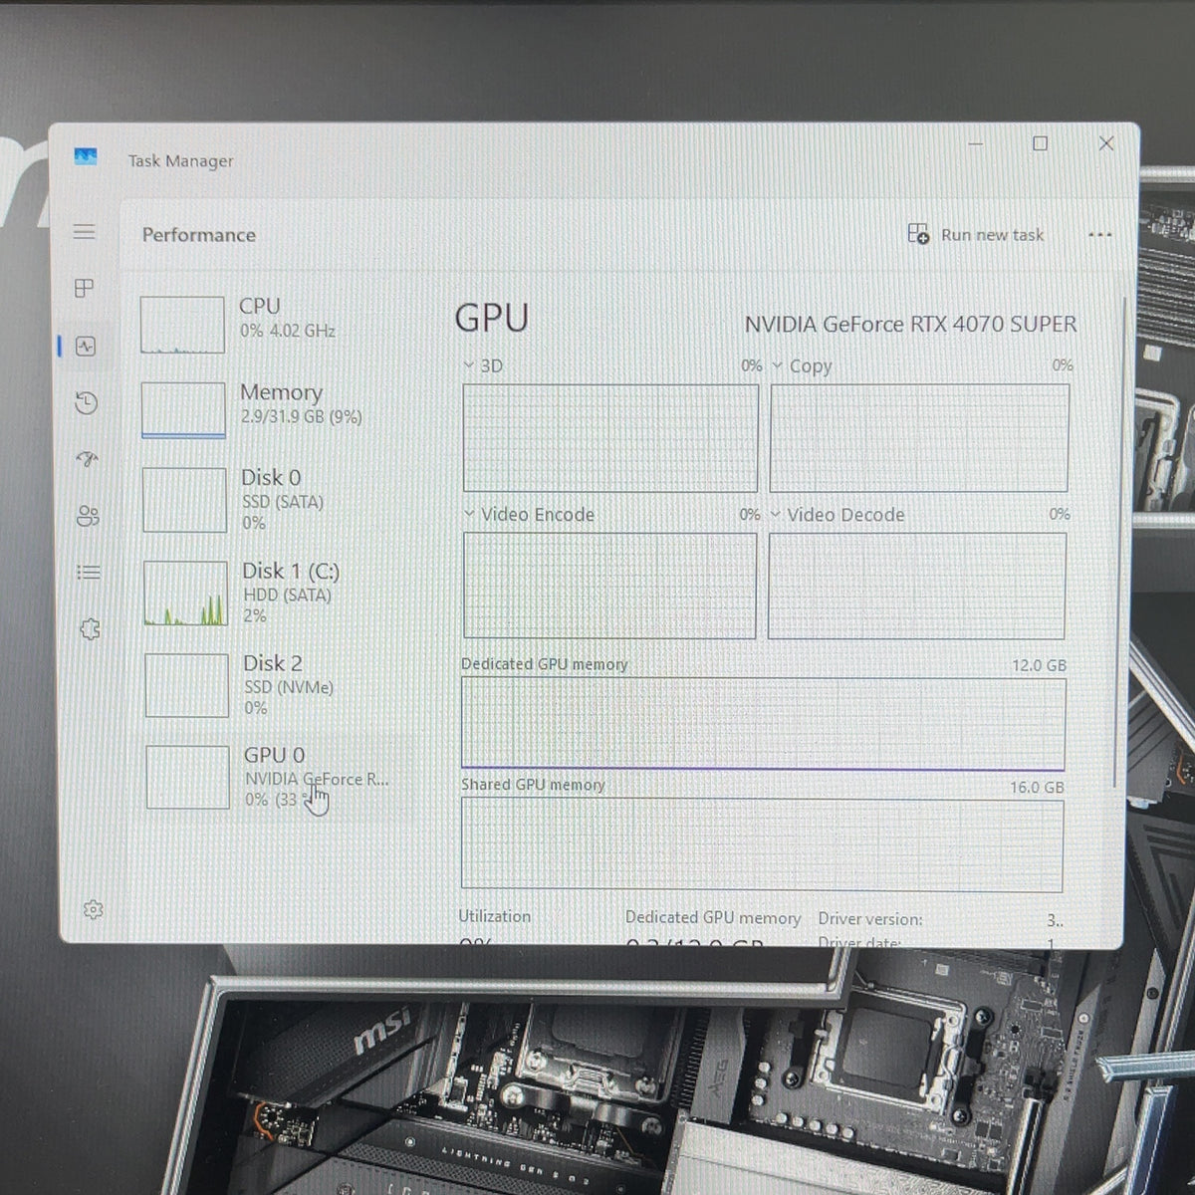This screenshot has height=1195, width=1195.
Task: Select Disk 0 SSD (SATA) entry
Action: (277, 499)
